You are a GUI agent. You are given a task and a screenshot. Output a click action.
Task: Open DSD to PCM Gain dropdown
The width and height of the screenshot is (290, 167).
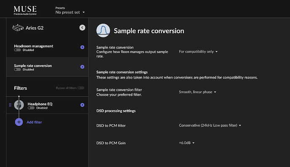(x=186, y=143)
